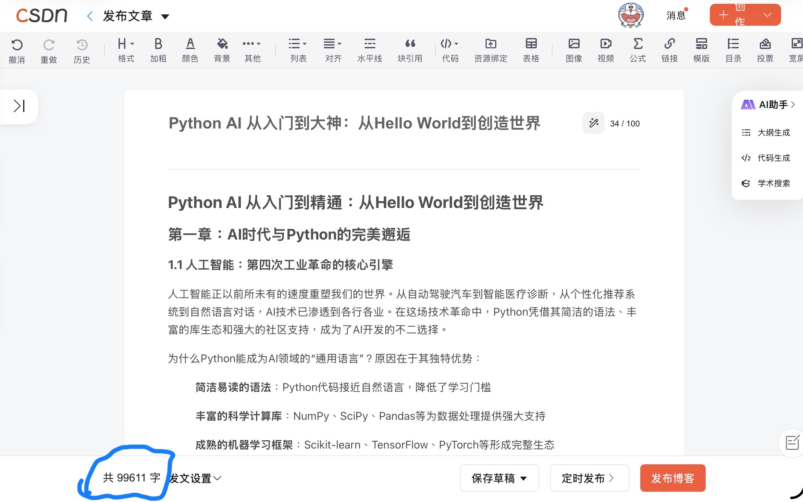Image resolution: width=803 pixels, height=502 pixels.
Task: Open 定时发布 scheduled publishing
Action: point(589,478)
